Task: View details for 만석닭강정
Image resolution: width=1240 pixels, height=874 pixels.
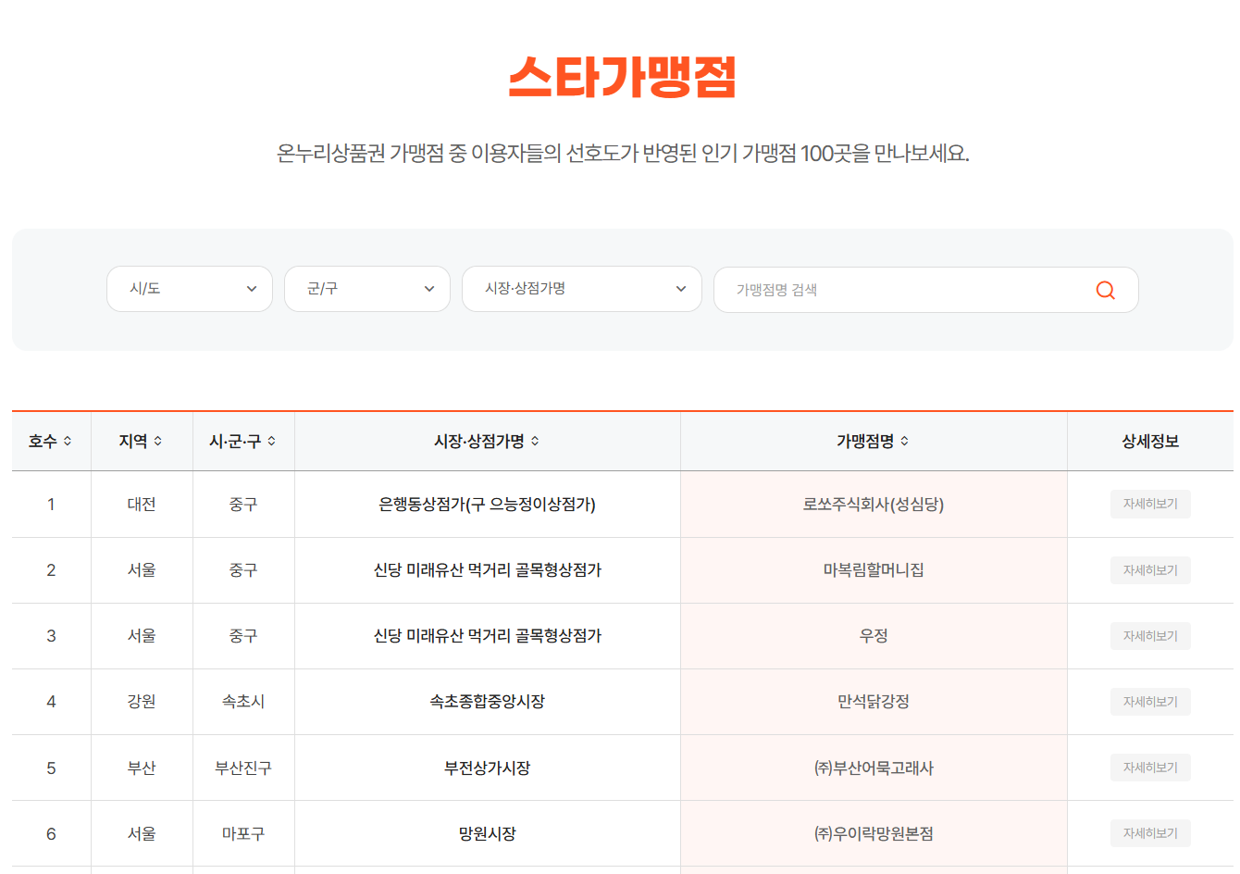Action: click(1150, 701)
